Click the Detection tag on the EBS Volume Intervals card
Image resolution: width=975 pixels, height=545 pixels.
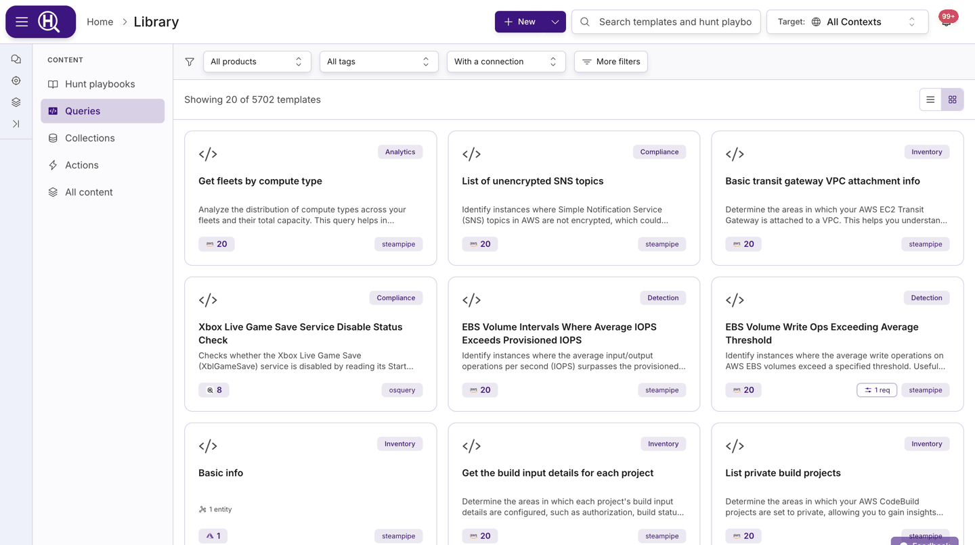click(663, 298)
